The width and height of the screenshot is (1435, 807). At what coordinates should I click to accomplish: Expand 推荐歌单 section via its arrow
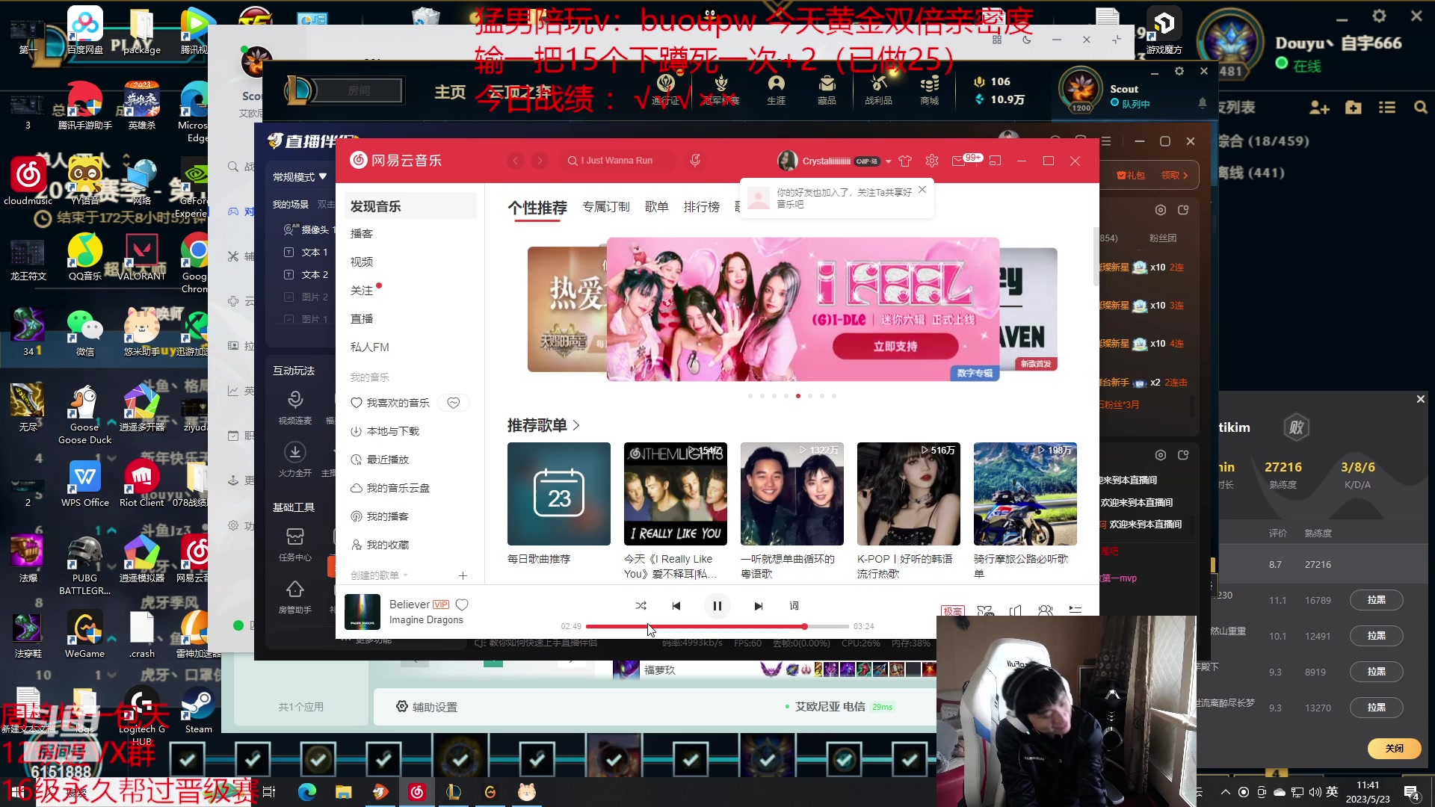tap(576, 425)
